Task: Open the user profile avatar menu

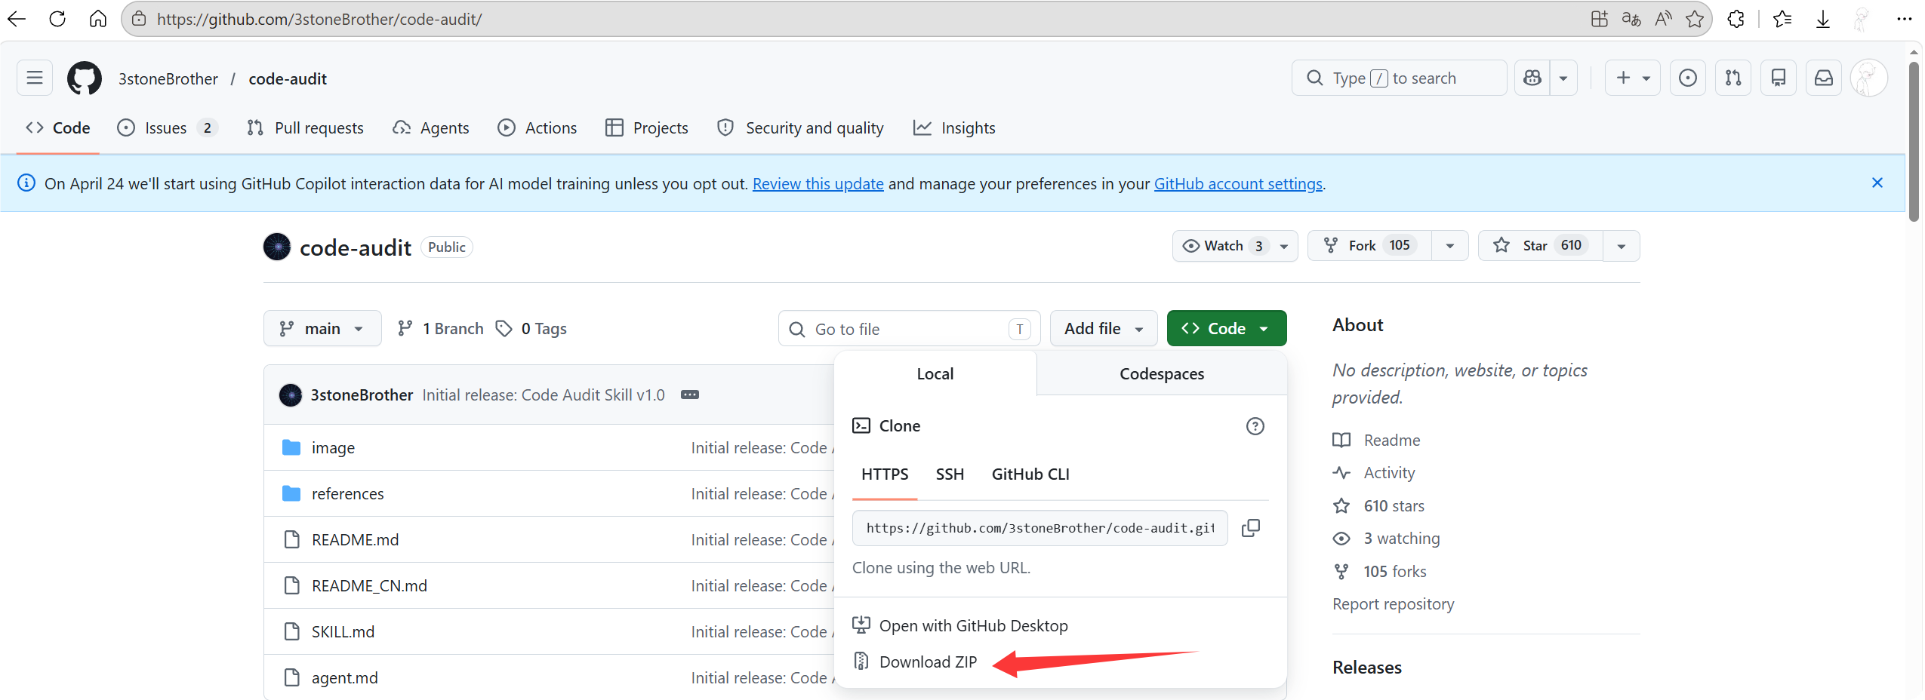Action: pyautogui.click(x=1869, y=78)
